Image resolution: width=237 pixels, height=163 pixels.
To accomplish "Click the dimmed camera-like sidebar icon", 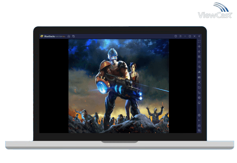I will click(x=199, y=62).
